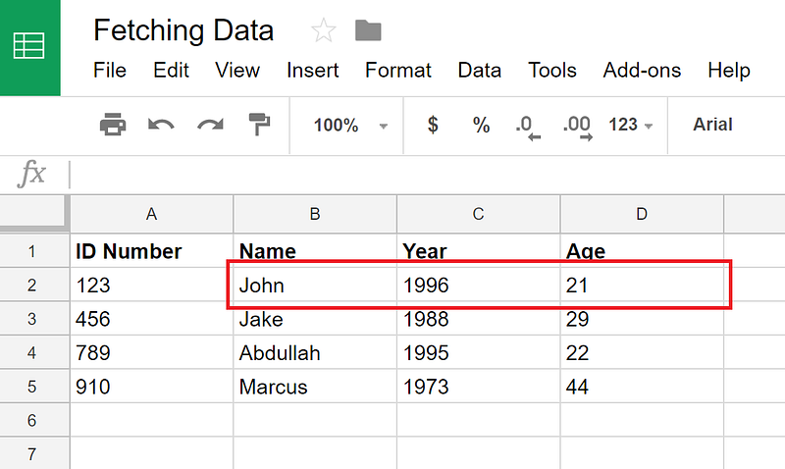Screen dimensions: 785x469
Task: Open the Format menu
Action: point(398,70)
